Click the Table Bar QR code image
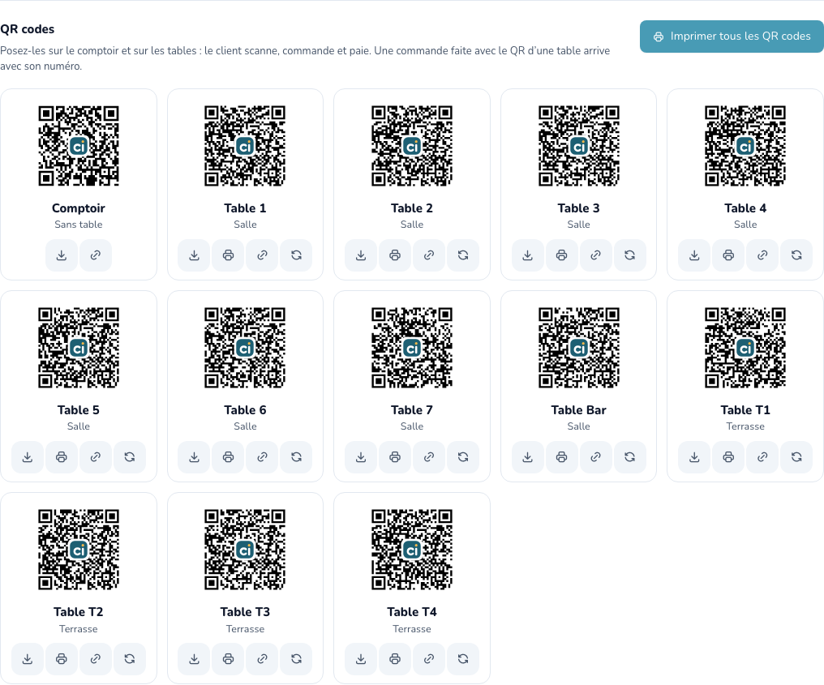 click(x=578, y=348)
